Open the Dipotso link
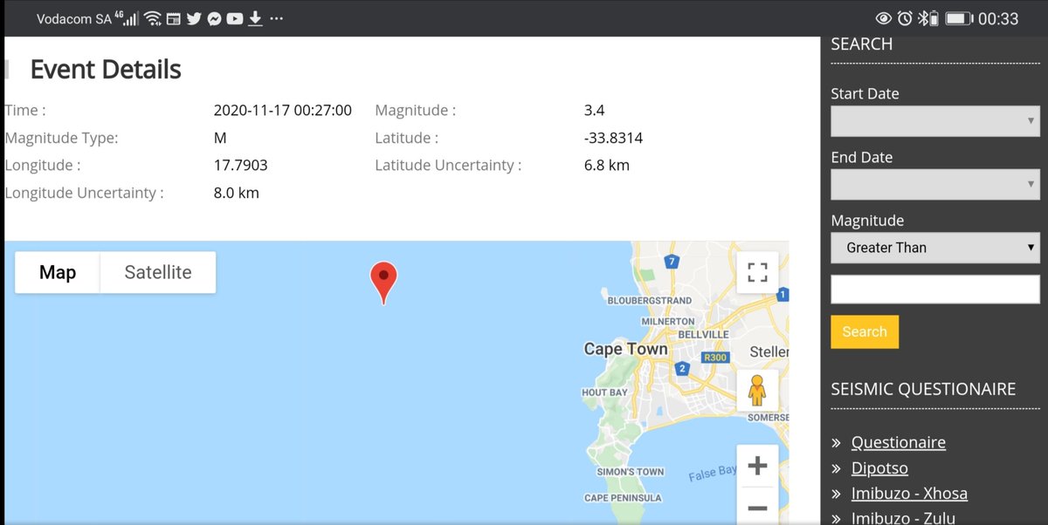The image size is (1048, 525). tap(879, 468)
